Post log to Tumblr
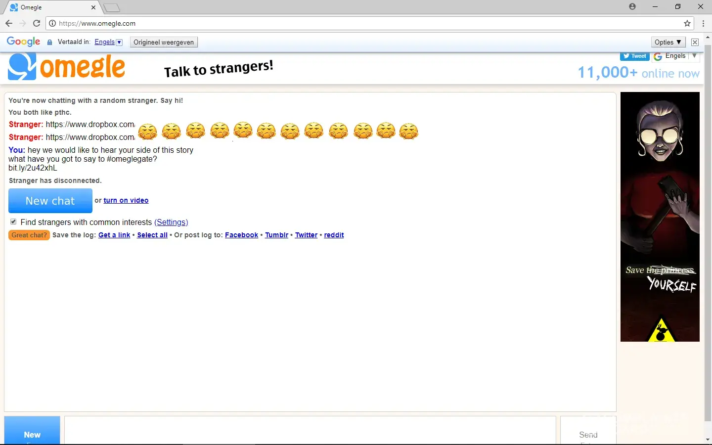The height and width of the screenshot is (445, 712). point(276,235)
